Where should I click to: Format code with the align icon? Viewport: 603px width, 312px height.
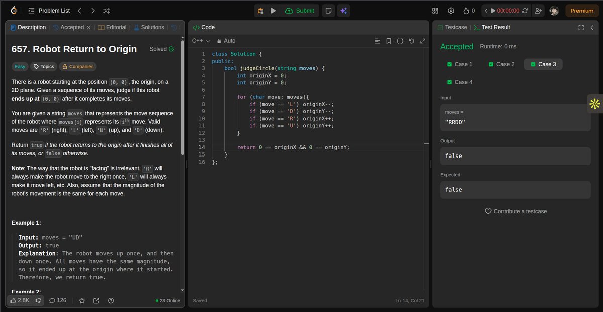point(378,41)
